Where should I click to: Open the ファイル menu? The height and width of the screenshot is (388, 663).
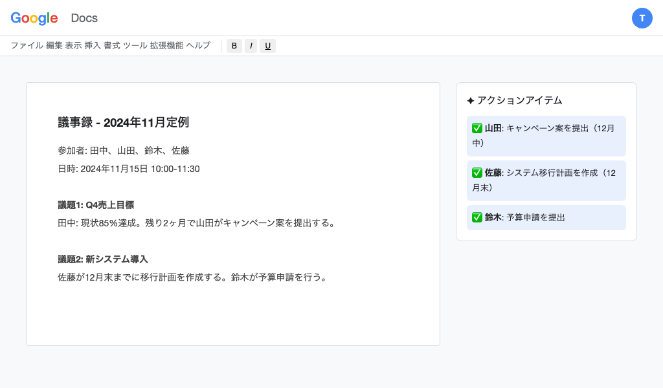(28, 46)
